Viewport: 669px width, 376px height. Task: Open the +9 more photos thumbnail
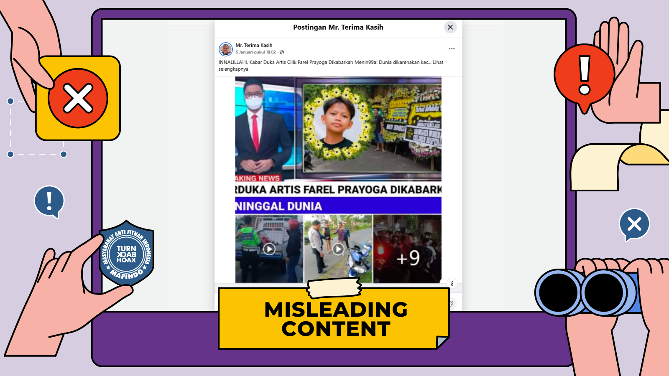click(407, 249)
